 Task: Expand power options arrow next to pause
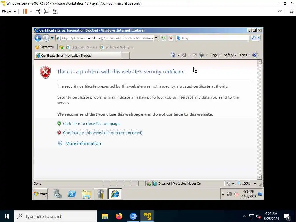pos(31,11)
